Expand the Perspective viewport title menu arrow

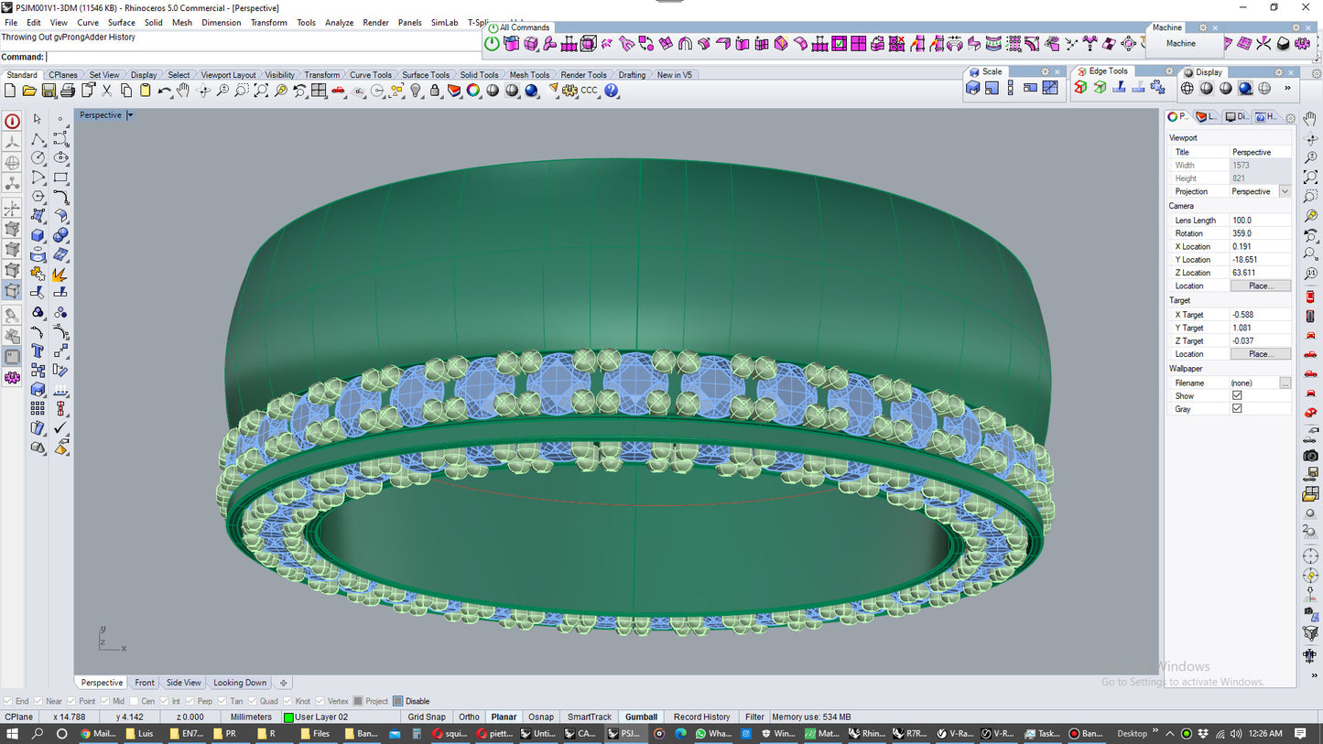point(130,115)
